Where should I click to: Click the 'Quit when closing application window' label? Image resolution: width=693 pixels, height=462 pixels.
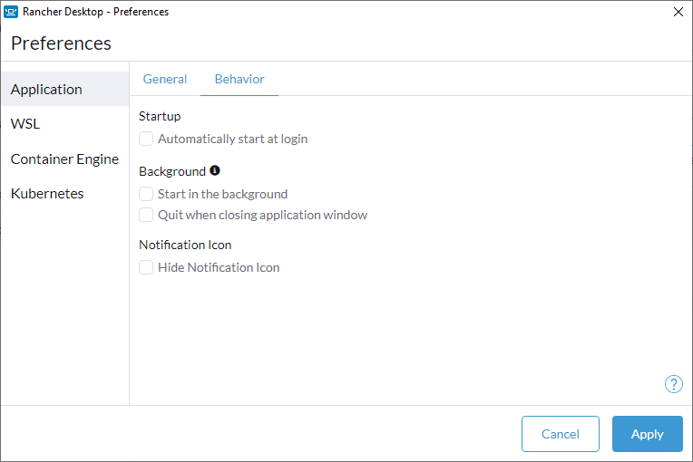tap(262, 215)
